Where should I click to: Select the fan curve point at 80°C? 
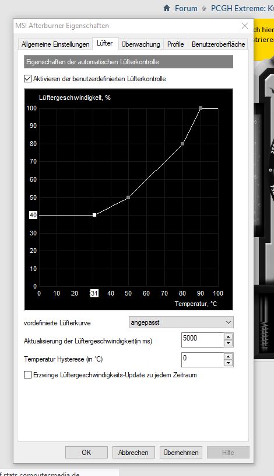tap(182, 144)
